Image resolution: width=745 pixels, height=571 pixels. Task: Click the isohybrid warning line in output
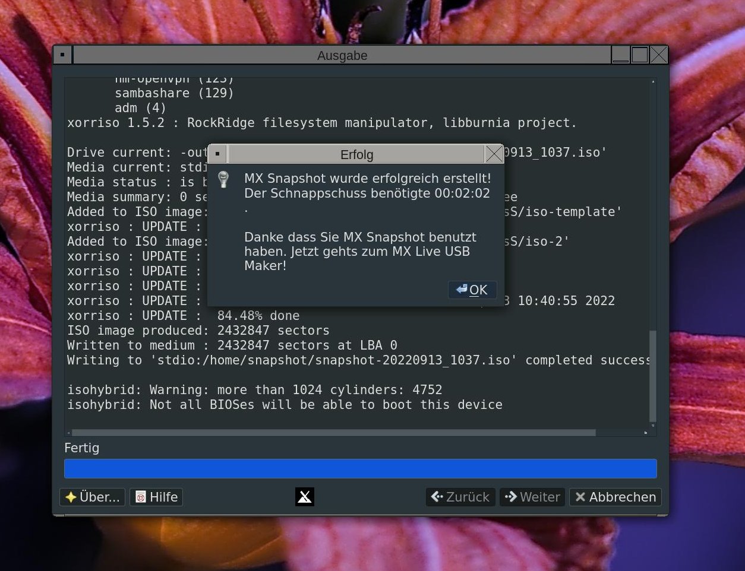(x=254, y=390)
